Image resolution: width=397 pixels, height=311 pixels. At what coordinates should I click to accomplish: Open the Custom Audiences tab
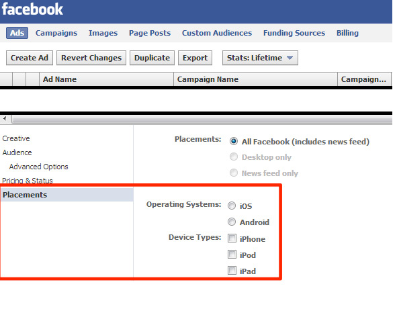[217, 33]
